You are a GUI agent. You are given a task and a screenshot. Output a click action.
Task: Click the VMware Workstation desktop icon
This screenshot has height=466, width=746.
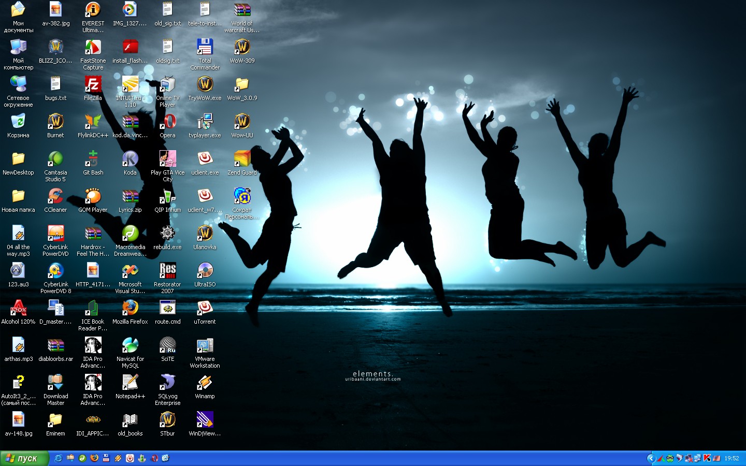click(x=205, y=346)
